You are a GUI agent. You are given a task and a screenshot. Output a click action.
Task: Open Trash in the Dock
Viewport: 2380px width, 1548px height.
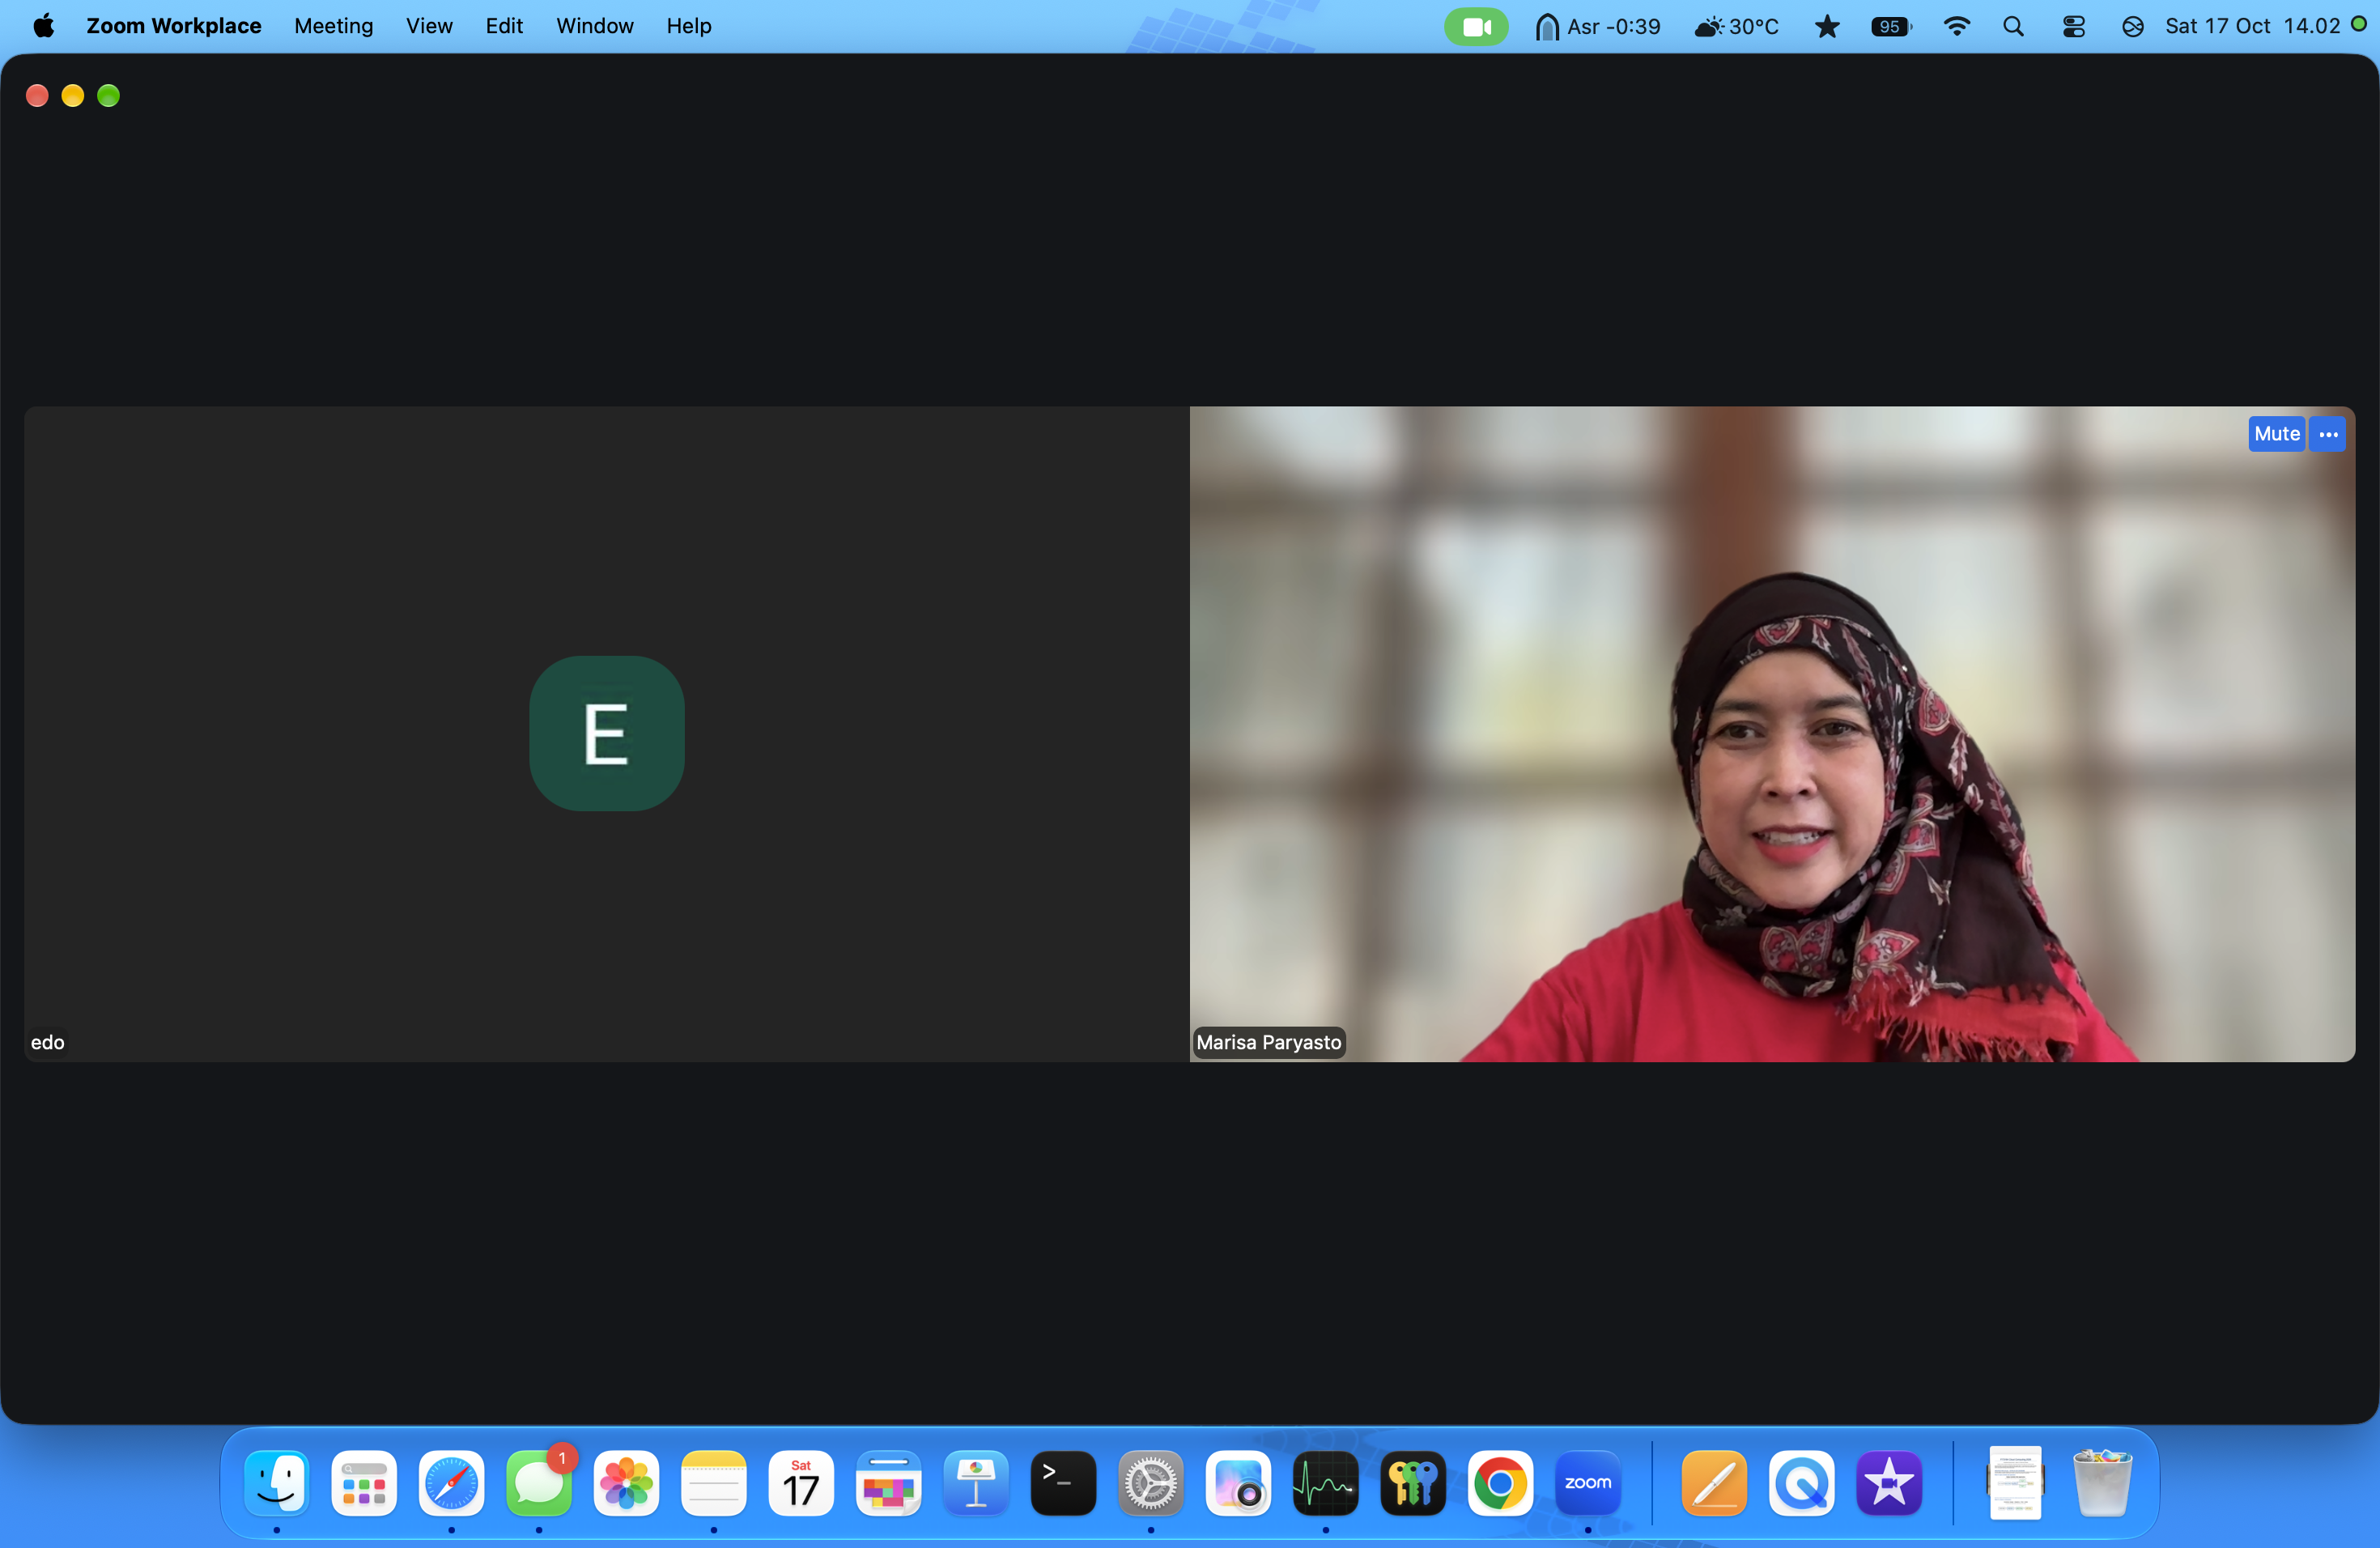[x=2102, y=1482]
